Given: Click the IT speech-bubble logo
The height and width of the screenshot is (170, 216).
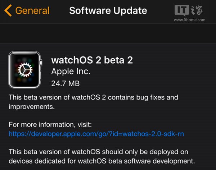Looking at the screenshot, I should coord(181,10).
